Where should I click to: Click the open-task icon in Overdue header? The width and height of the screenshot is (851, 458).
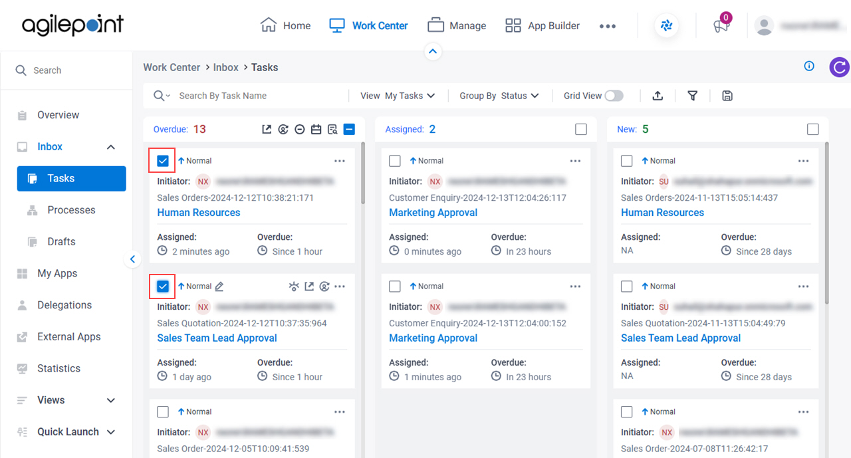coord(267,130)
